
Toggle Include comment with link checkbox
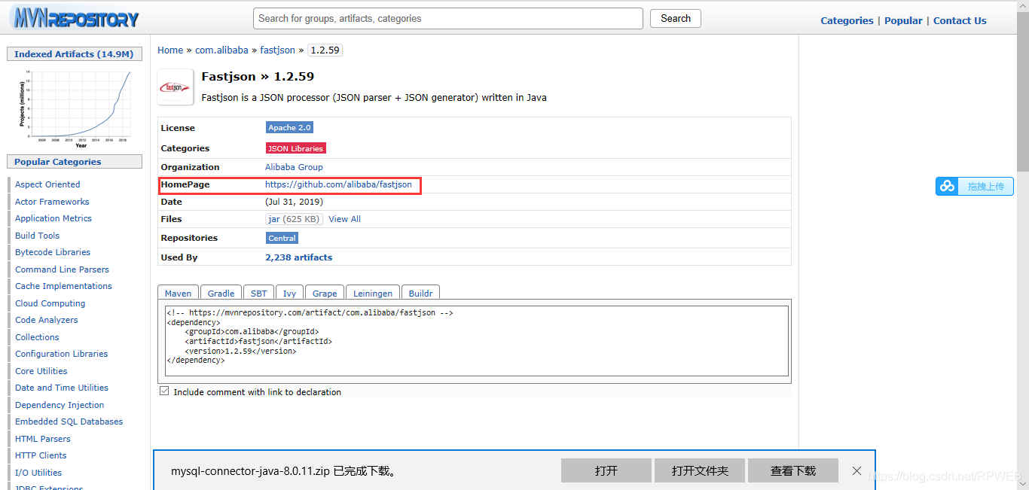click(164, 391)
